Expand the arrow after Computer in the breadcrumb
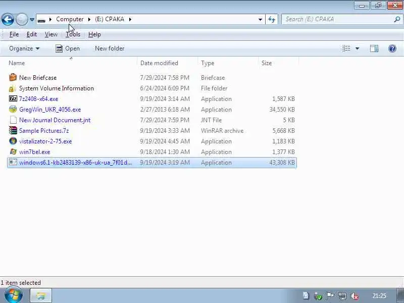This screenshot has height=303, width=404. pyautogui.click(x=89, y=19)
